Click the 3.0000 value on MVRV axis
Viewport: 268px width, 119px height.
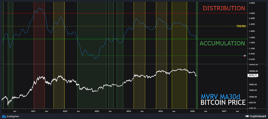pos(252,13)
